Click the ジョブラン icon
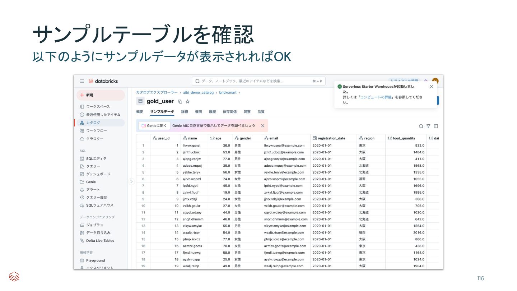 (82, 225)
